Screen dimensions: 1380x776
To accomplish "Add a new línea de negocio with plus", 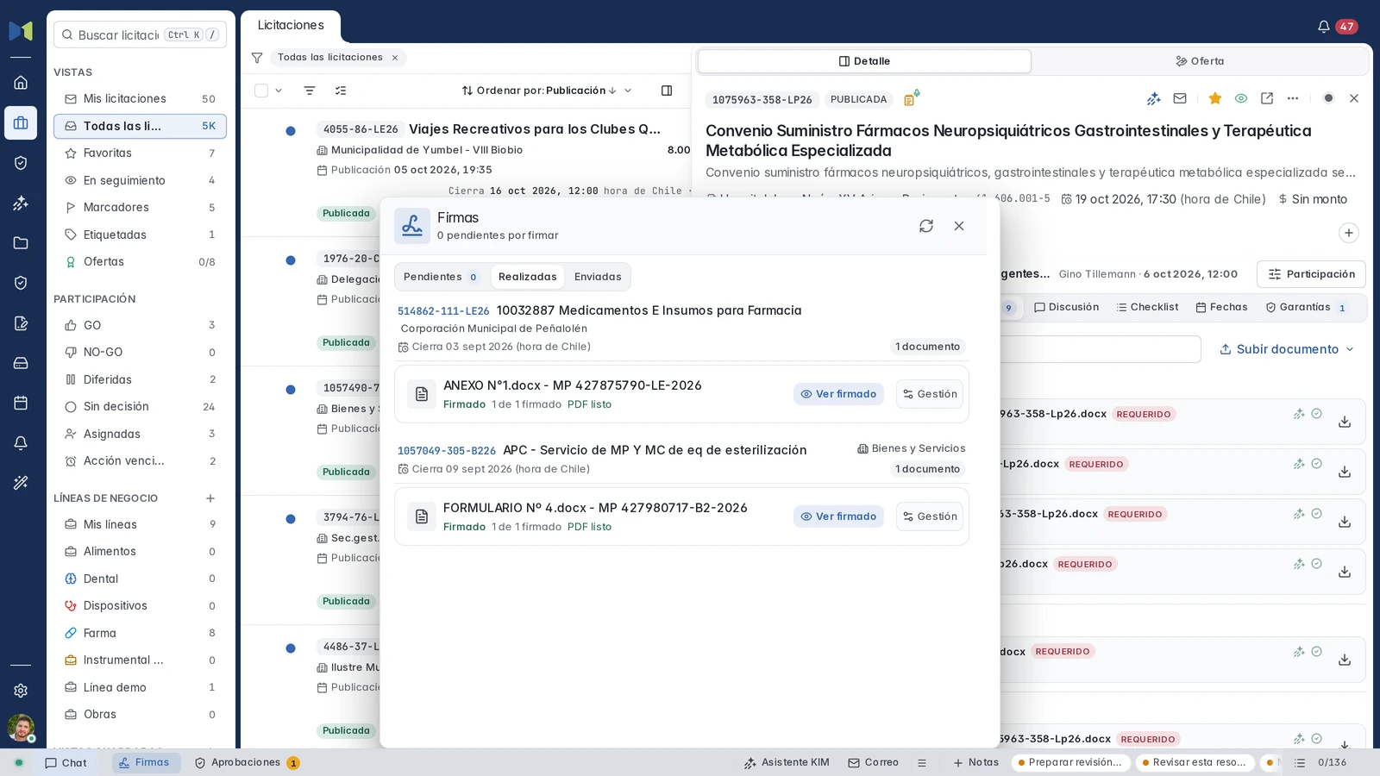I will coord(210,498).
